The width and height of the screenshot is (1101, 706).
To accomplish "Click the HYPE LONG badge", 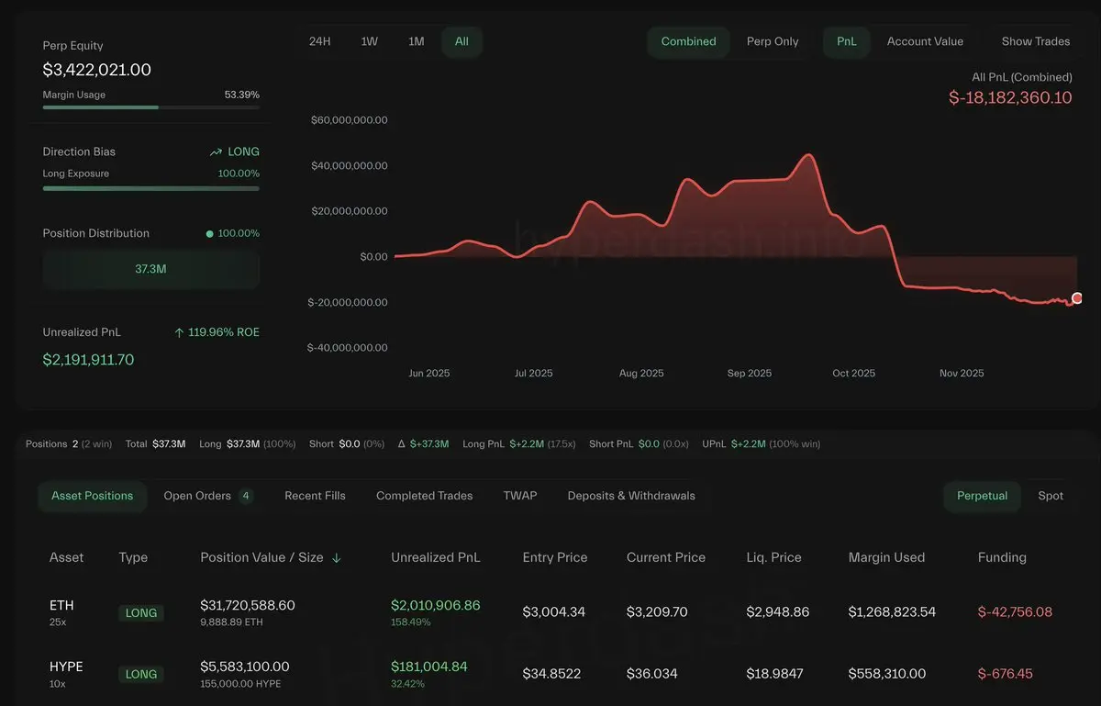I will (141, 675).
